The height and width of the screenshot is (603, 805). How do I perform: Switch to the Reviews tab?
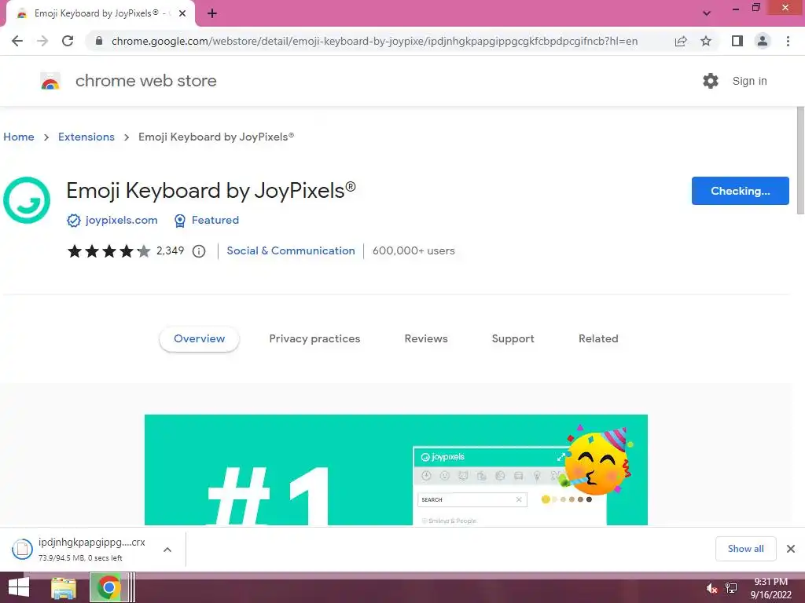426,339
